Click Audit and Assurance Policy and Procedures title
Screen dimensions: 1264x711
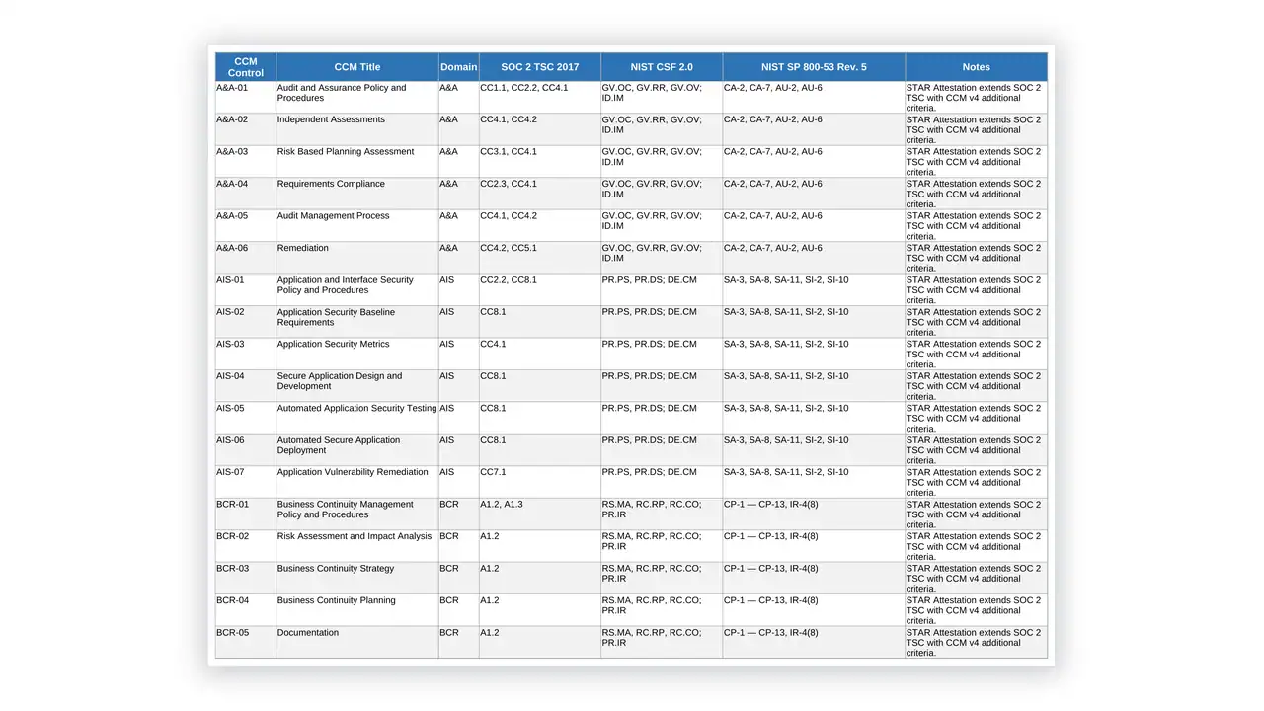(357, 98)
